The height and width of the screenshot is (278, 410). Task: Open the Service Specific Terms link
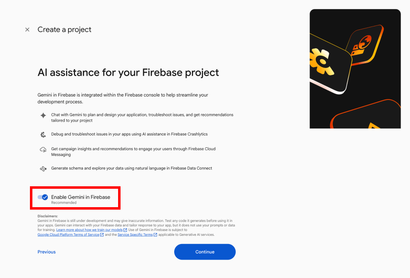(x=135, y=235)
